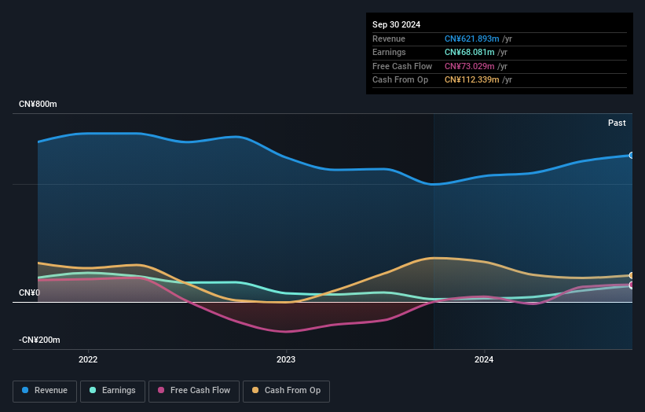
Task: Click the CN¥621.893m revenue value
Action: click(x=472, y=39)
